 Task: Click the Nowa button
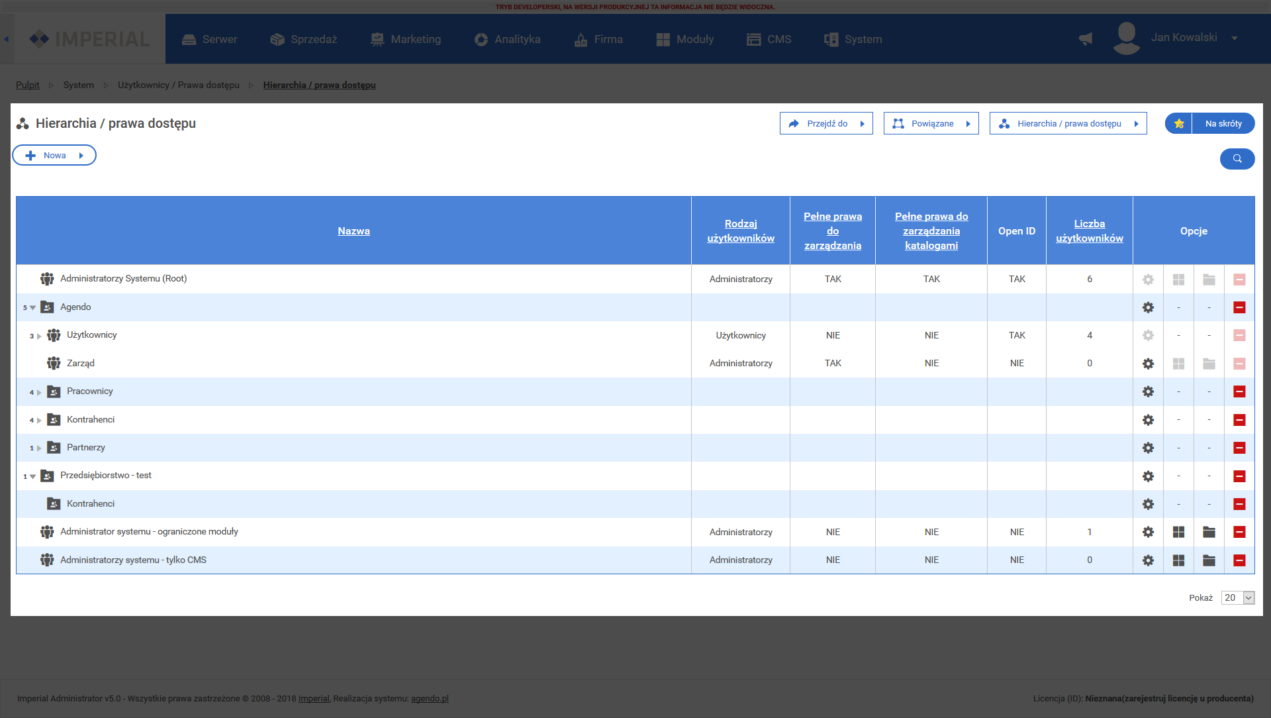coord(54,156)
